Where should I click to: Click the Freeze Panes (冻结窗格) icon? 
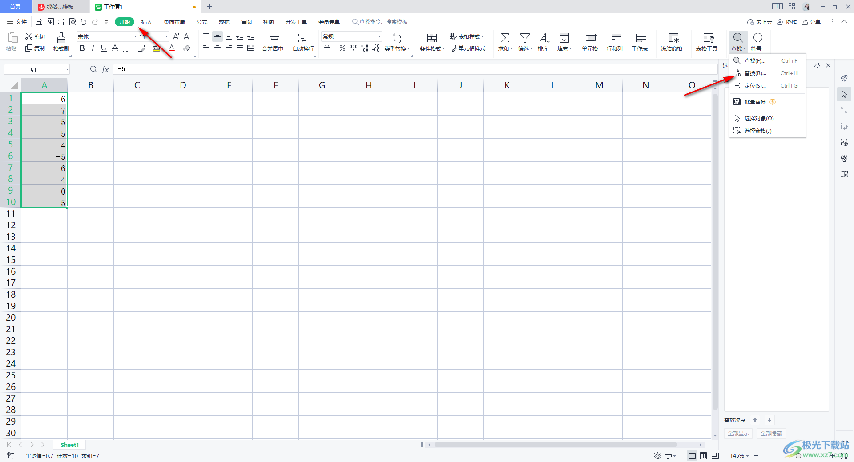(x=673, y=38)
